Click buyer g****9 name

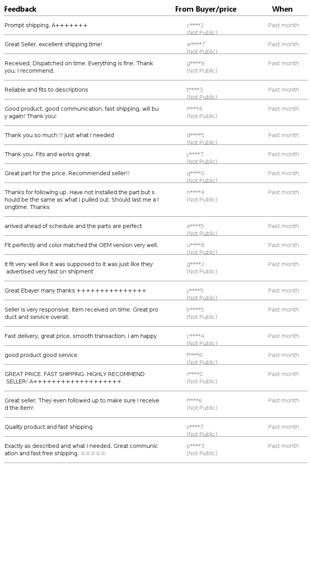coord(195,63)
